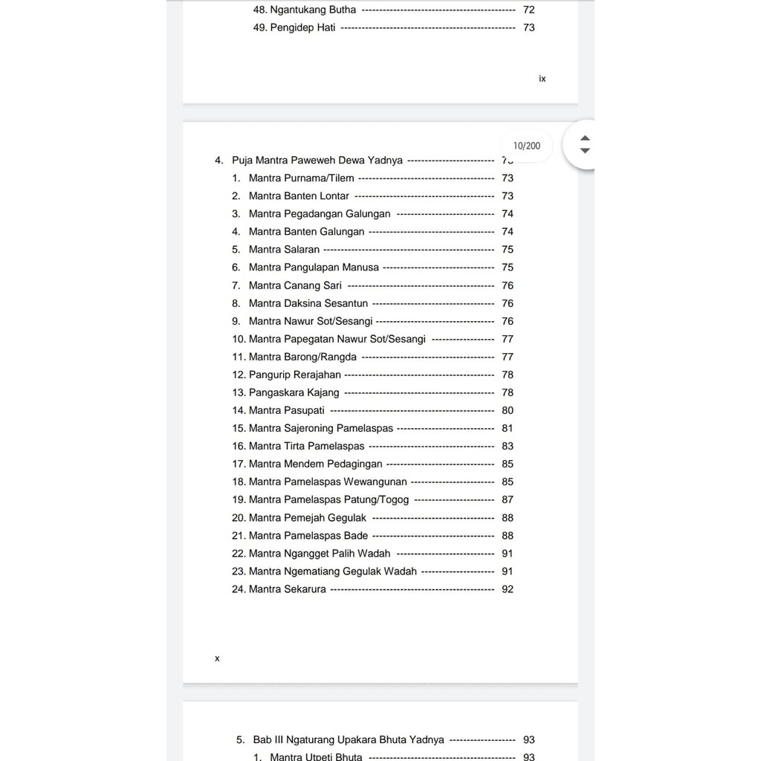Open the Pangurip Rerajahan entry
Image resolution: width=761 pixels, height=761 pixels.
coord(294,375)
